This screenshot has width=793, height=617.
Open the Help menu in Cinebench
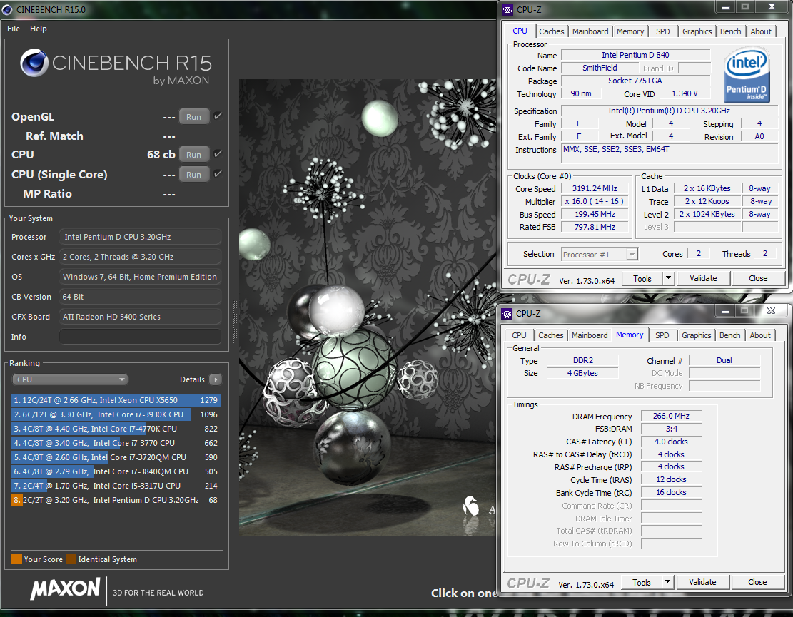[x=39, y=29]
